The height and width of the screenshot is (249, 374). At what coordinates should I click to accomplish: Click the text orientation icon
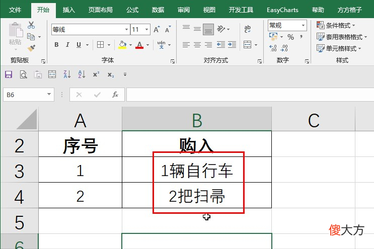[x=221, y=29]
